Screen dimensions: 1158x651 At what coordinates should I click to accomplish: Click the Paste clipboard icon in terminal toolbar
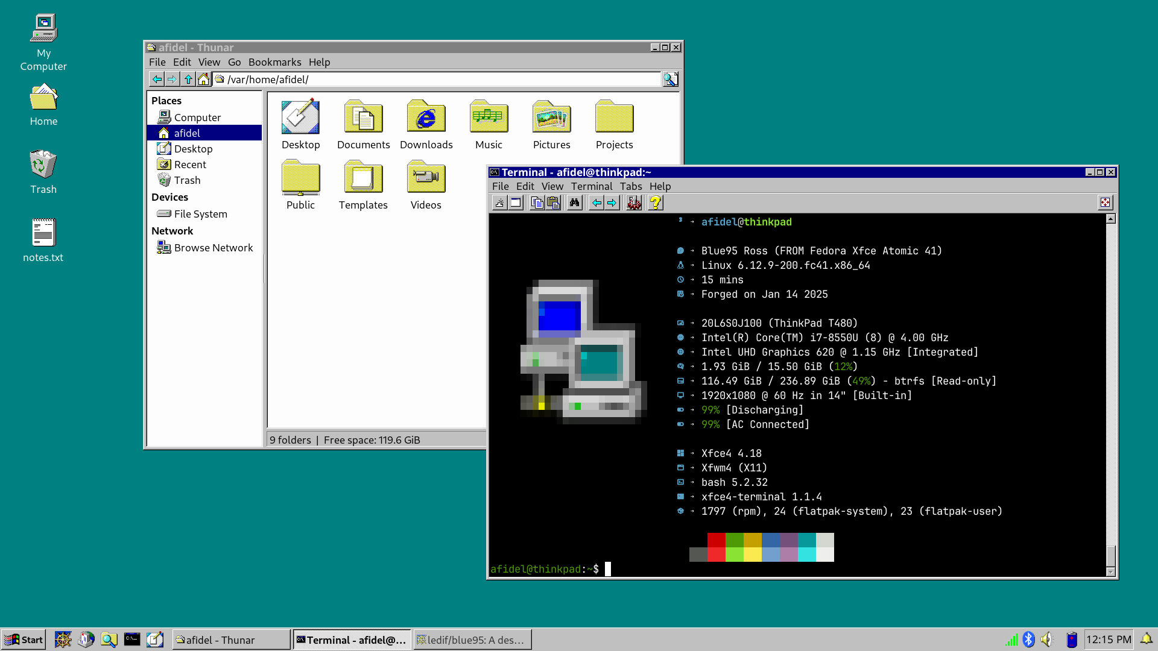click(553, 203)
